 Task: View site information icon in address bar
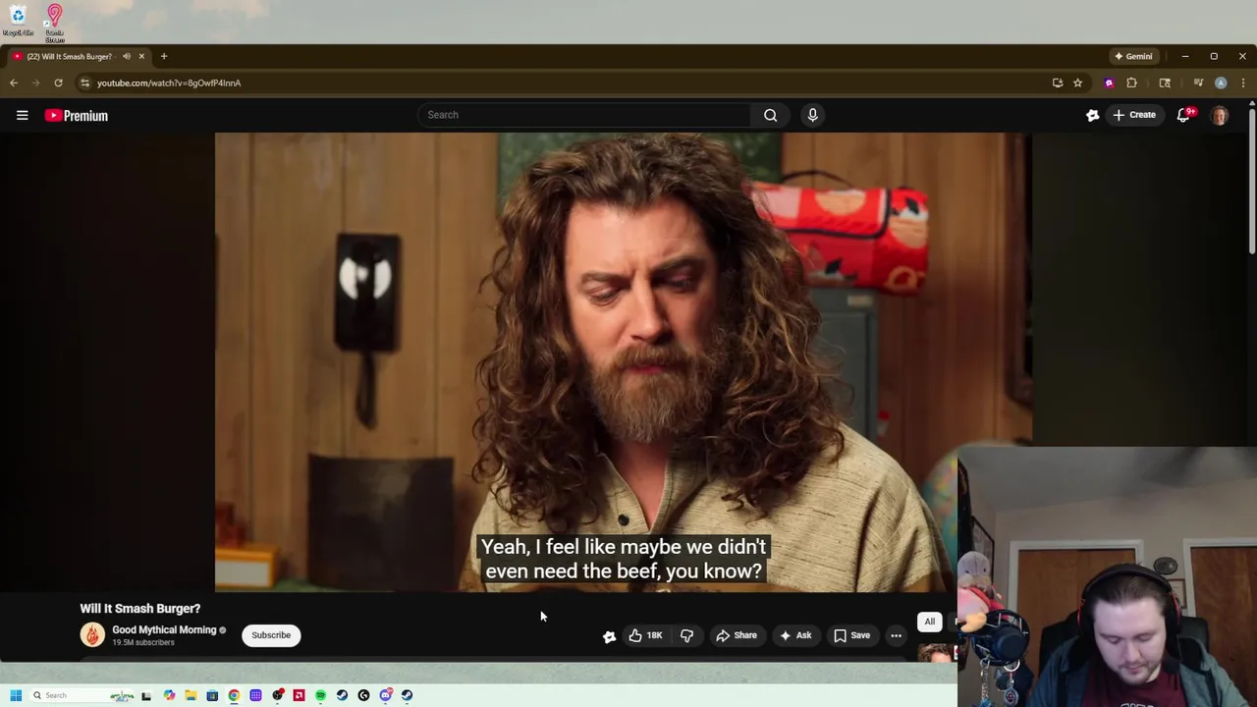(x=84, y=82)
